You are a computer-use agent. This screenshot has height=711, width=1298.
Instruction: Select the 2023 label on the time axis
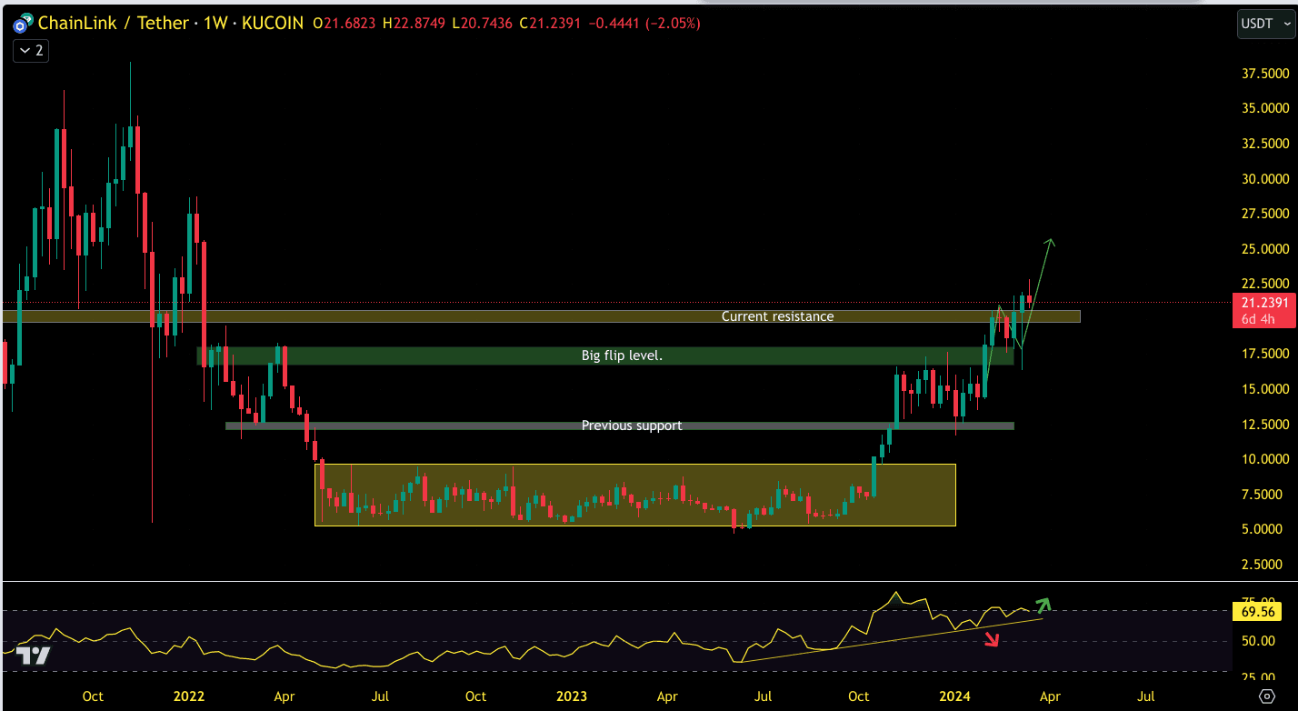572,696
